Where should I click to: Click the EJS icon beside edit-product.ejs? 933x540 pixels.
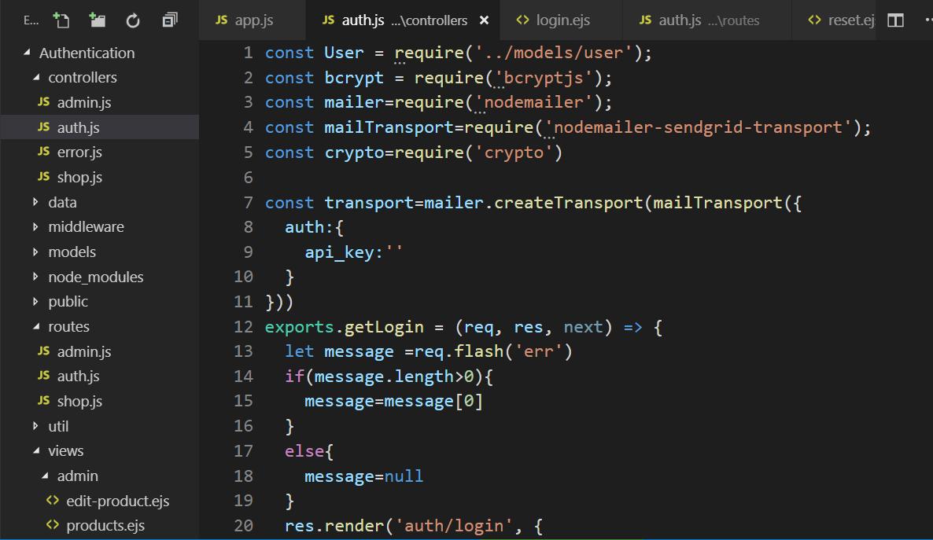[x=53, y=500]
